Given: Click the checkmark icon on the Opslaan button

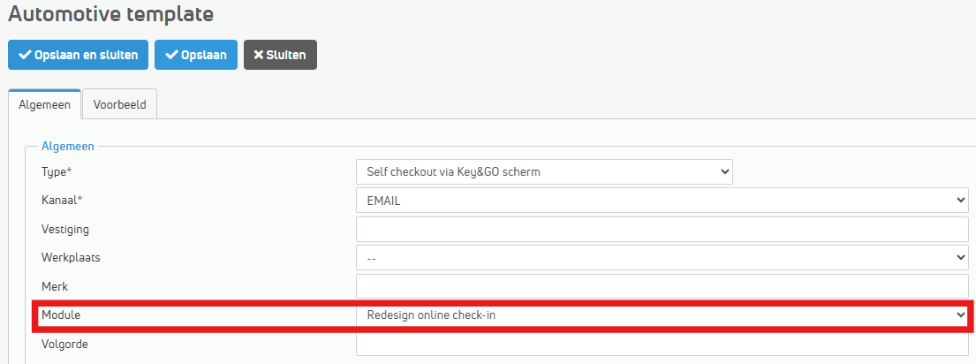Looking at the screenshot, I should click(x=171, y=55).
